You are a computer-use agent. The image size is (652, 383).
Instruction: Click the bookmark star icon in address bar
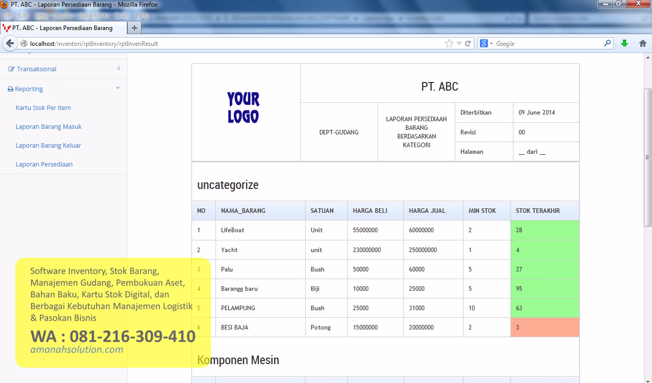tap(449, 43)
